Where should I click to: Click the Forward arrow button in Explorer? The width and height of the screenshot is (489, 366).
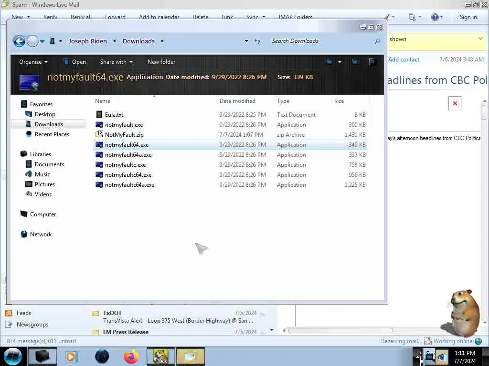click(32, 41)
